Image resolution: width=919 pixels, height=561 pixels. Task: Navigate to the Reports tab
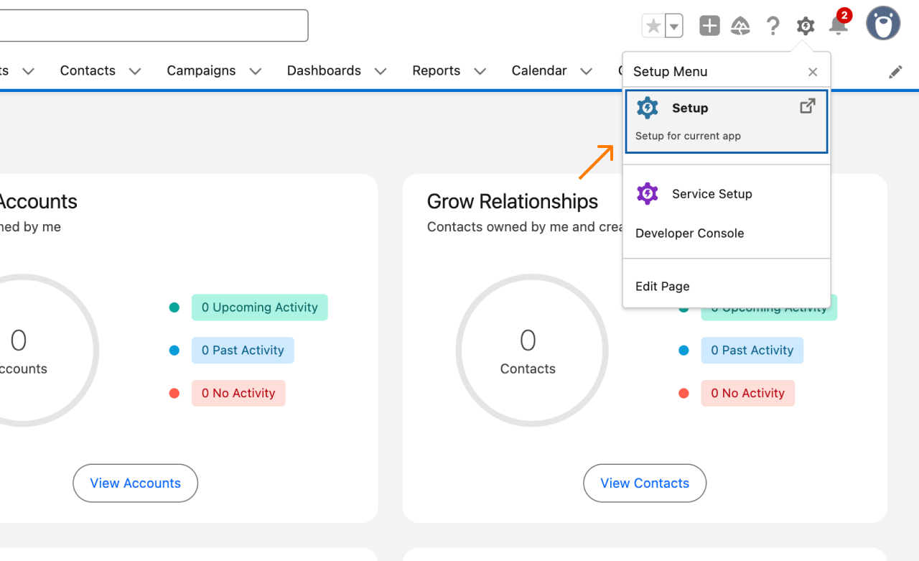point(436,70)
